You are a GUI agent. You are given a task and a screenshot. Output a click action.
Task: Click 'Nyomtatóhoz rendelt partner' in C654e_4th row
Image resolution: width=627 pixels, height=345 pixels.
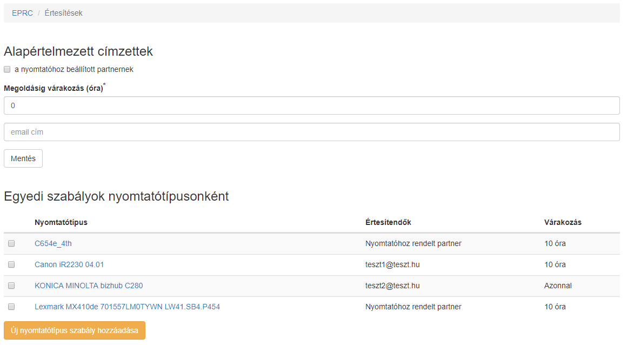413,243
